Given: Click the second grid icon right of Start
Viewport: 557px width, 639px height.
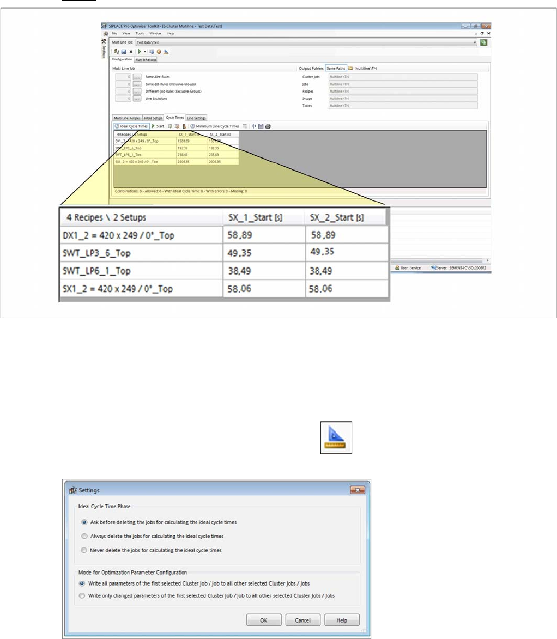Looking at the screenshot, I should tap(177, 126).
